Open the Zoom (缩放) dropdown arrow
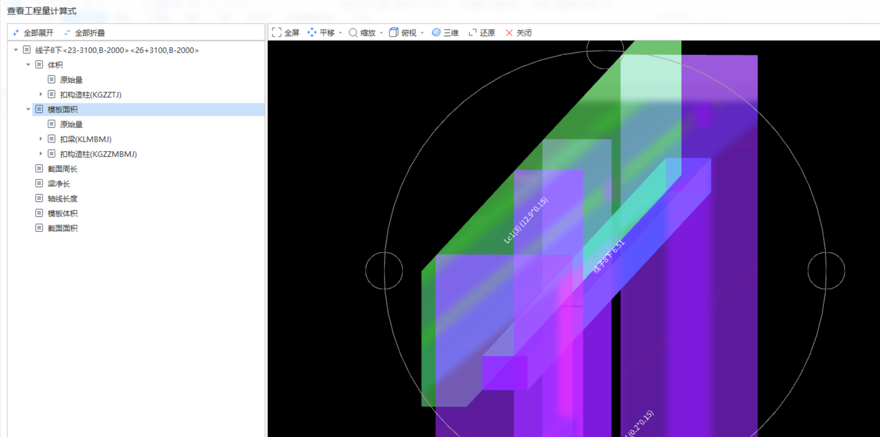This screenshot has height=437, width=880. tap(381, 33)
